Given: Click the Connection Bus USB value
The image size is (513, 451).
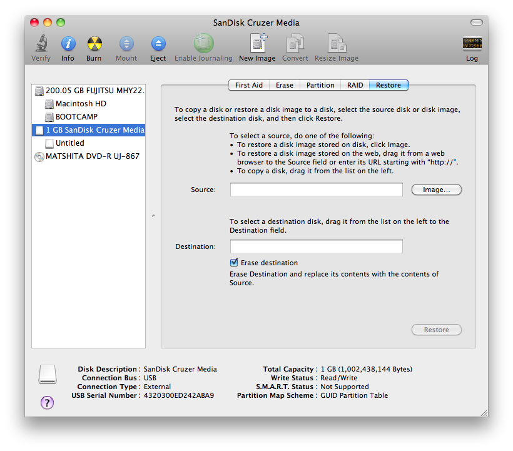Looking at the screenshot, I should click(x=150, y=378).
